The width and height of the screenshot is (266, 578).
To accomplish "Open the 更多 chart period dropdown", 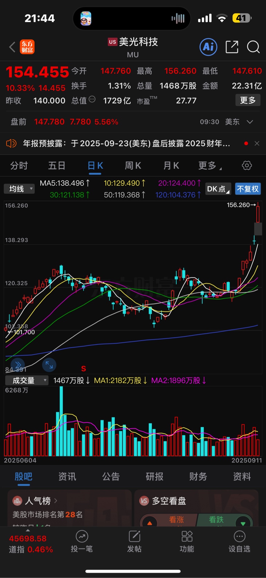I will (x=210, y=166).
